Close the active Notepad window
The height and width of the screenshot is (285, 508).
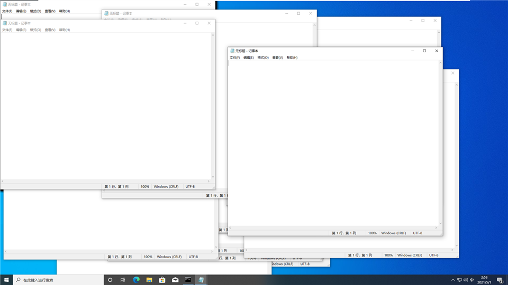pyautogui.click(x=437, y=51)
